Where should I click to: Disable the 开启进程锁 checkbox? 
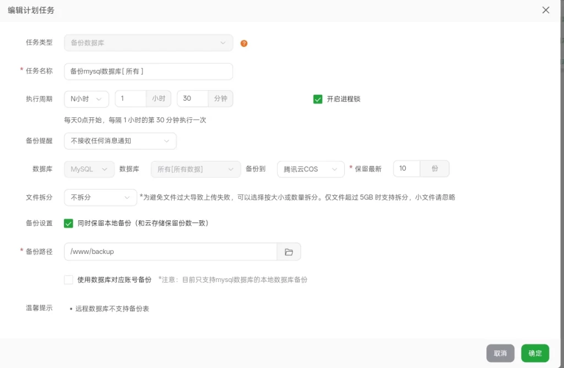pos(318,99)
